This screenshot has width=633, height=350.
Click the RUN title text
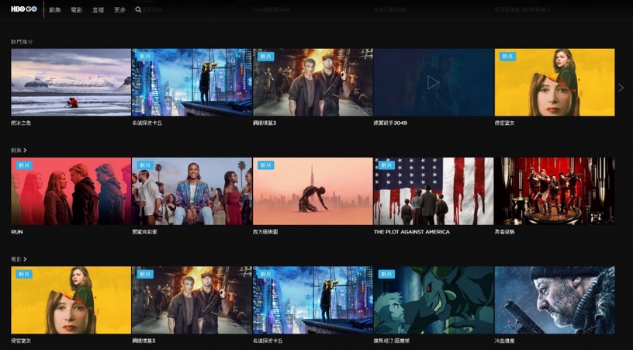tap(17, 232)
